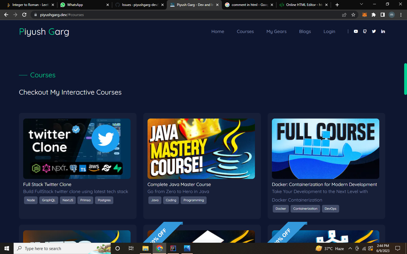Open the Courses menu item
This screenshot has width=407, height=254.
pyautogui.click(x=245, y=31)
